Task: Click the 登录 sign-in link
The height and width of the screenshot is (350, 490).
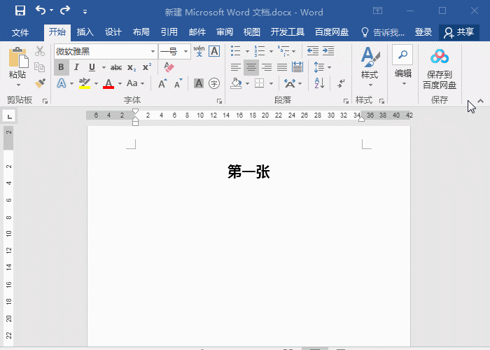Action: coord(423,32)
